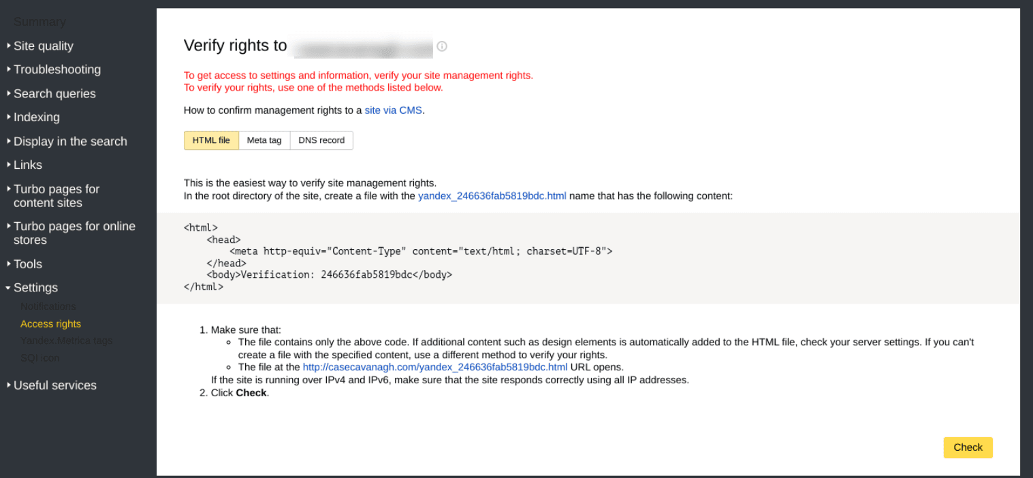Expand the Display in the search section
1033x478 pixels.
tap(70, 141)
